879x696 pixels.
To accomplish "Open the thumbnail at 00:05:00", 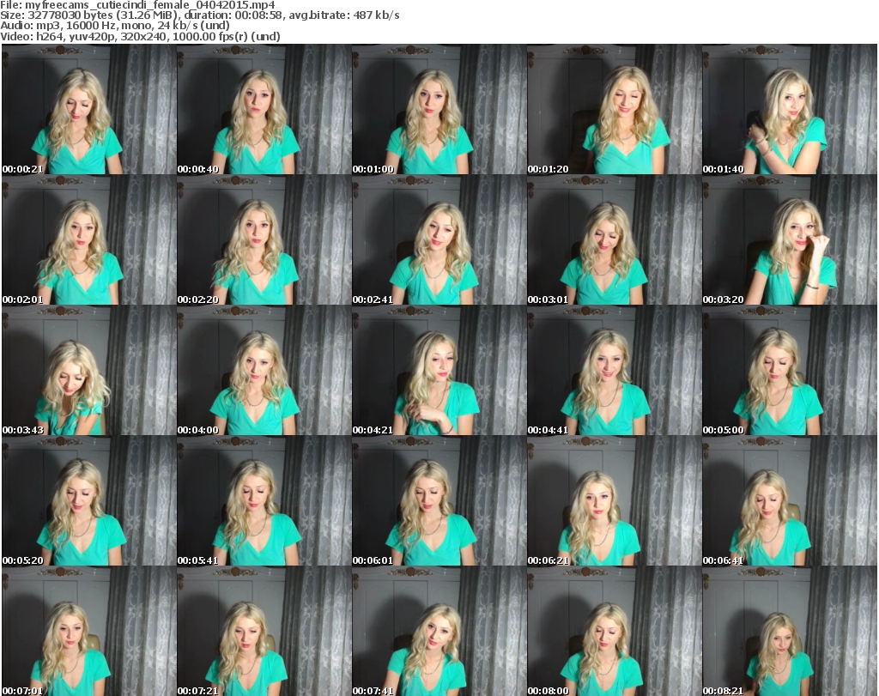I will 790,371.
